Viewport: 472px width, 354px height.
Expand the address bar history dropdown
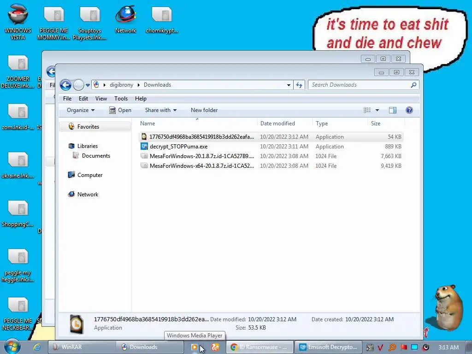pyautogui.click(x=289, y=85)
